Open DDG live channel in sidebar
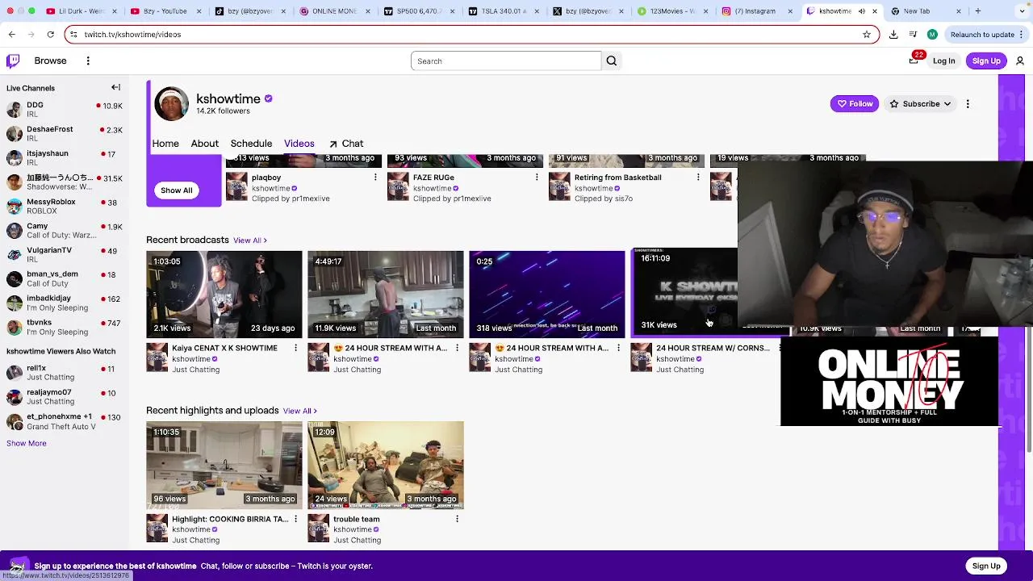Screen dimensions: 1033x581 tap(65, 109)
